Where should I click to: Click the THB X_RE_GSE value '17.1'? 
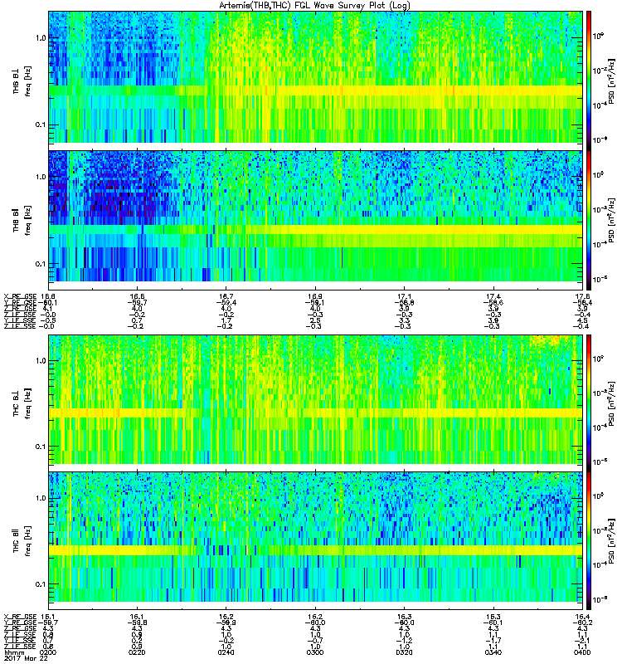[405, 297]
